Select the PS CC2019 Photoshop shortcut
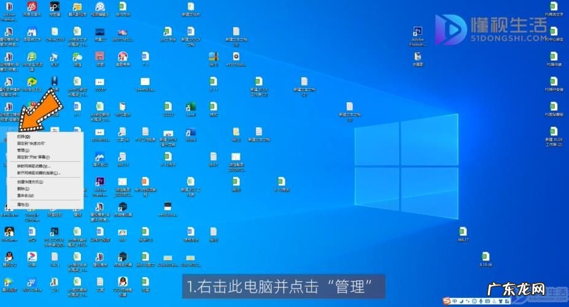Viewport: 569px width, 307px height. click(55, 232)
